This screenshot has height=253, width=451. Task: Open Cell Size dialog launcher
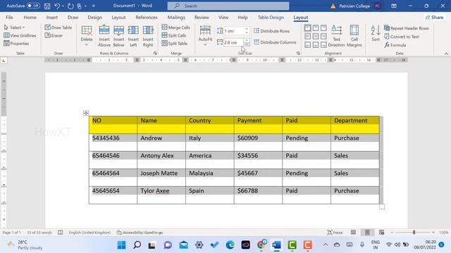[298, 53]
